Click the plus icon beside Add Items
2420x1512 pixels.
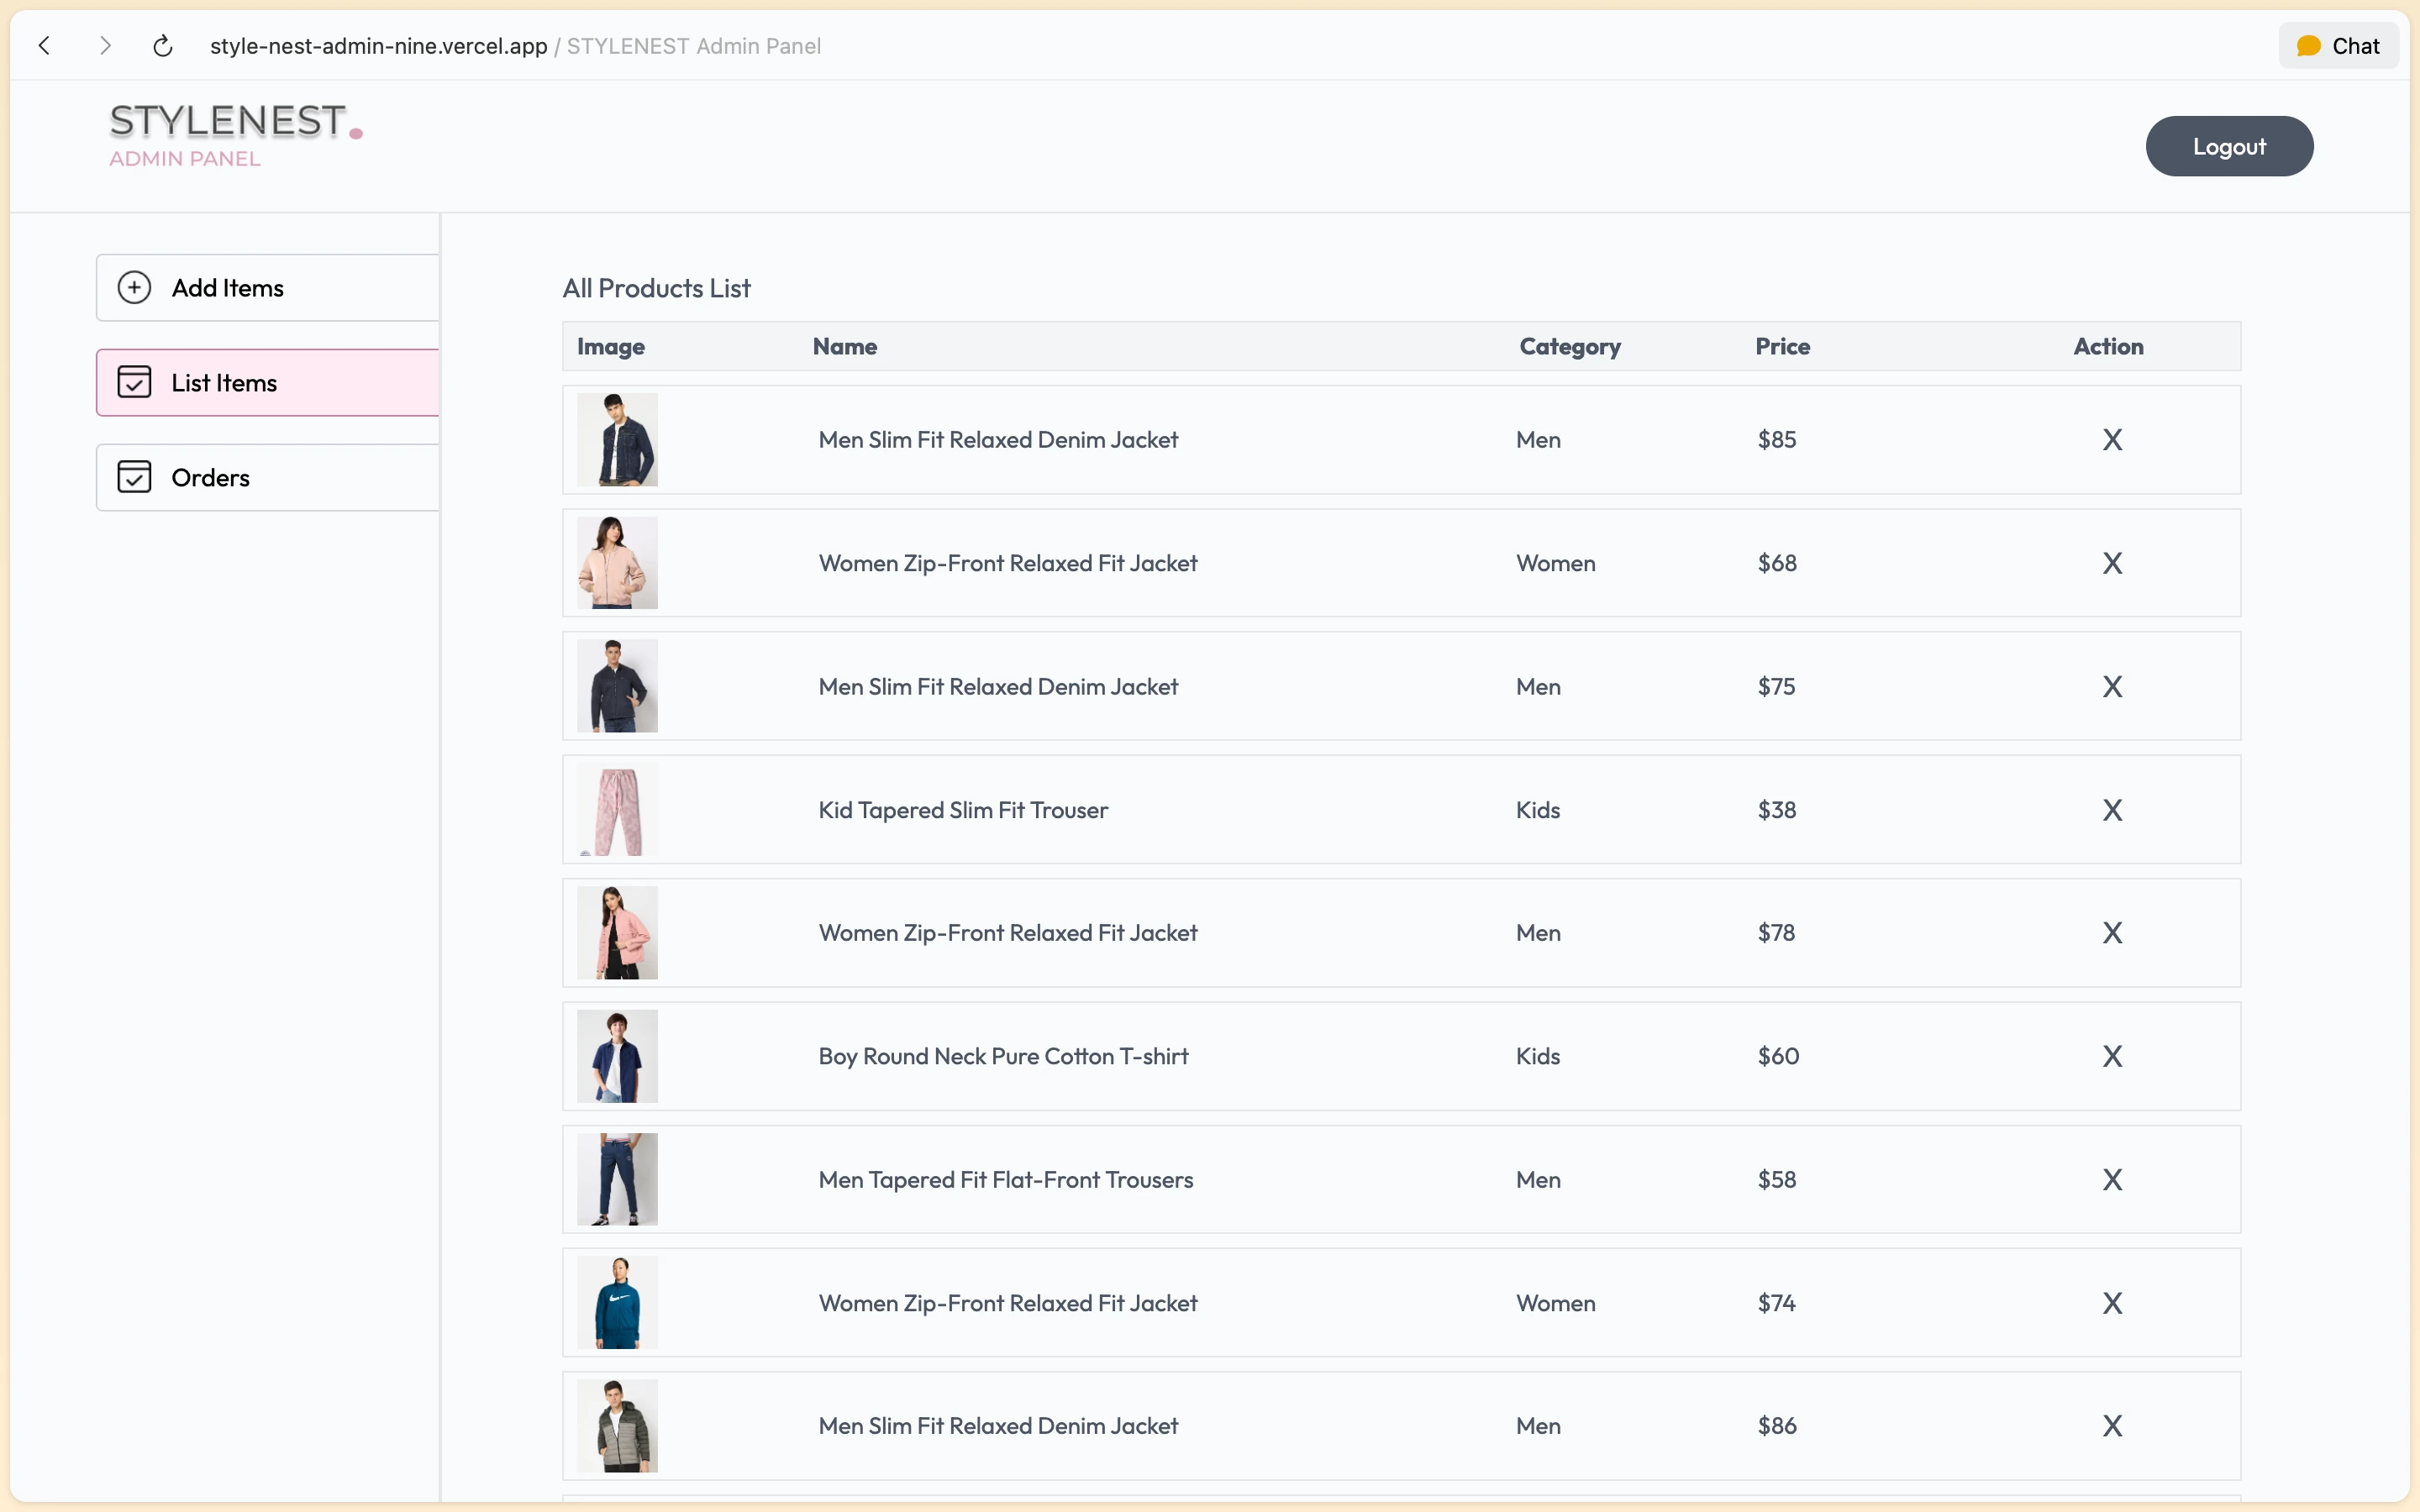(134, 288)
